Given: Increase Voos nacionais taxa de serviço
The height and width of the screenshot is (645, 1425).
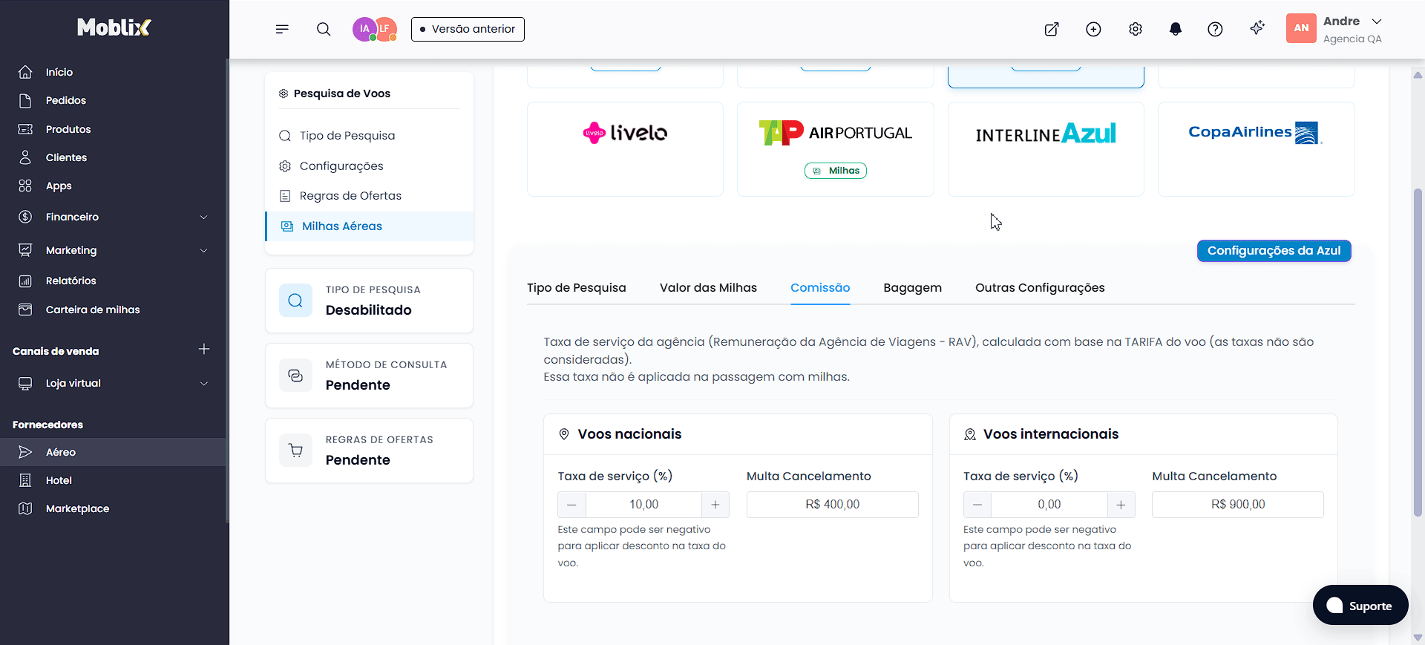Looking at the screenshot, I should pyautogui.click(x=715, y=505).
